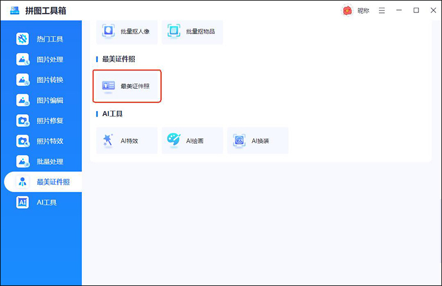Click the ID card icon in 最美证件照 card
Screen dimensions: 442x286
[108, 85]
